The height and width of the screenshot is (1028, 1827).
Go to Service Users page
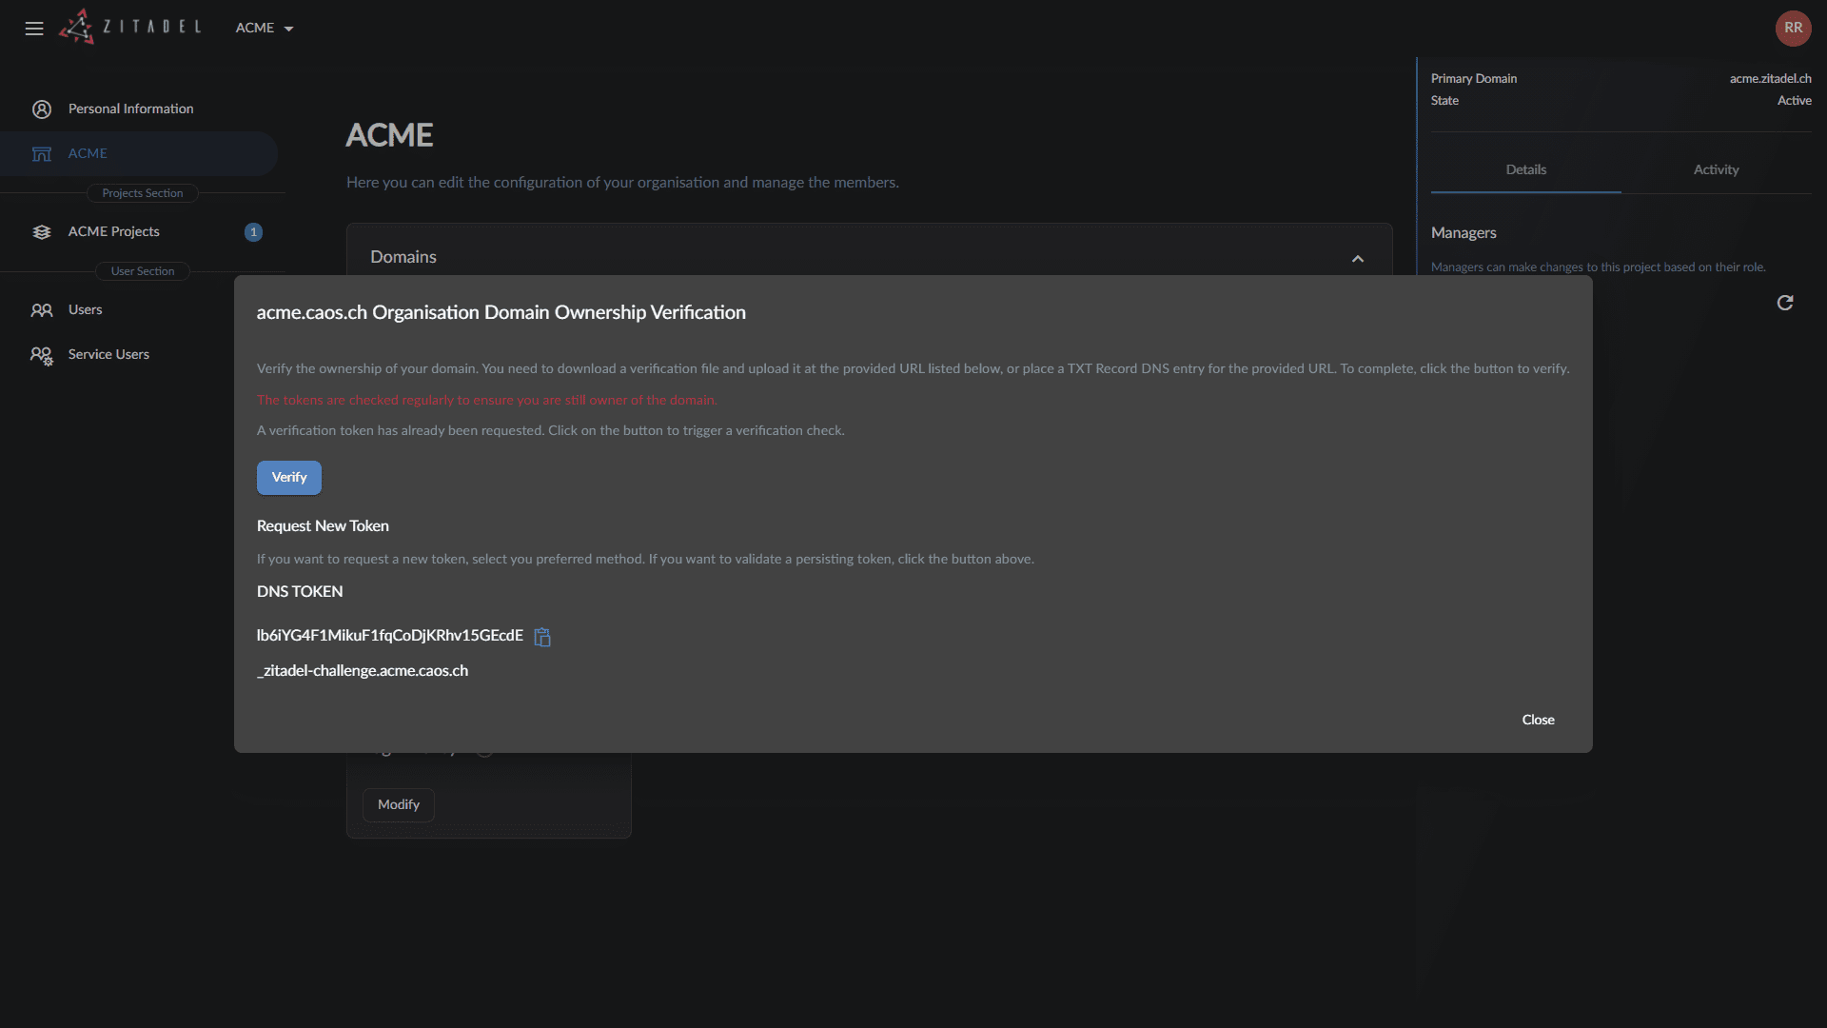click(x=108, y=354)
